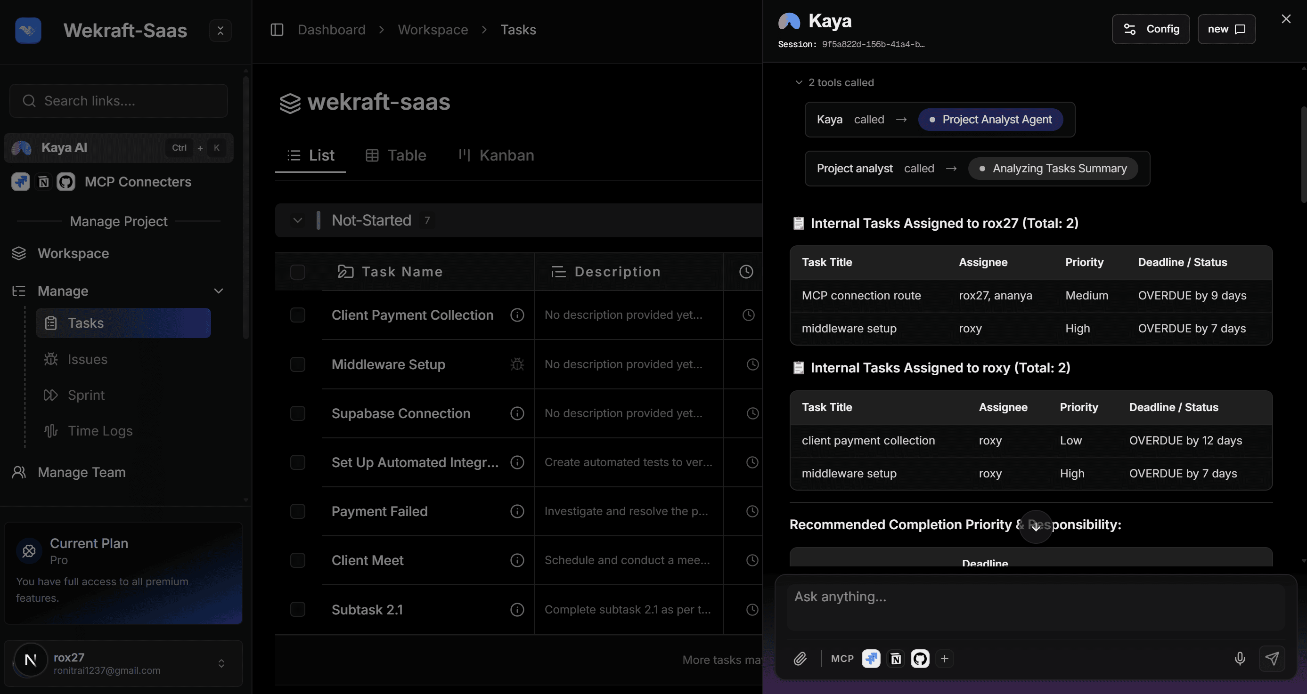This screenshot has height=694, width=1307.
Task: Collapse the '2 tools called' disclosure
Action: click(834, 82)
